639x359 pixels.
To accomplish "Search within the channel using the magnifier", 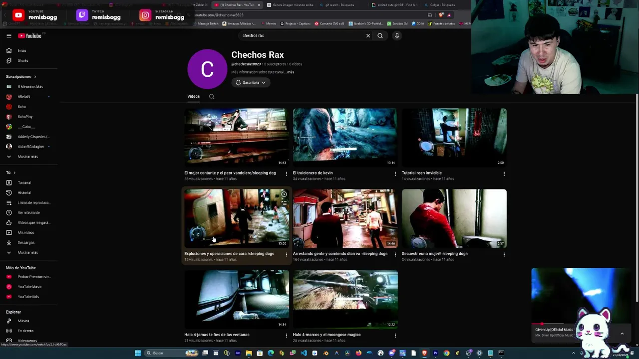I will point(212,97).
